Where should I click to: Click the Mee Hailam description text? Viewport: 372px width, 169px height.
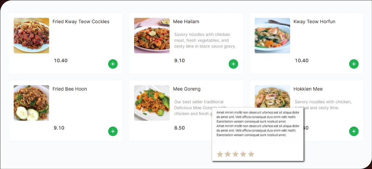(205, 40)
